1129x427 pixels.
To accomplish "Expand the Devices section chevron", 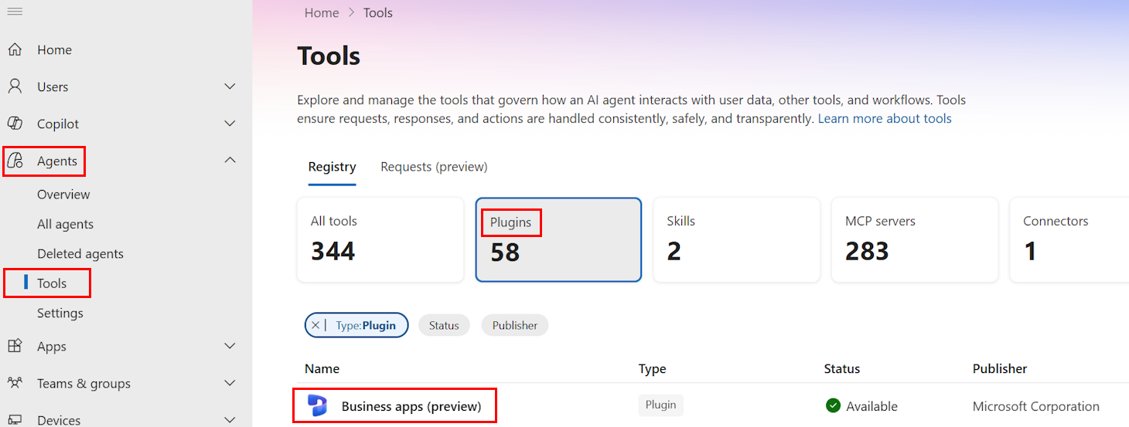I will [x=230, y=420].
